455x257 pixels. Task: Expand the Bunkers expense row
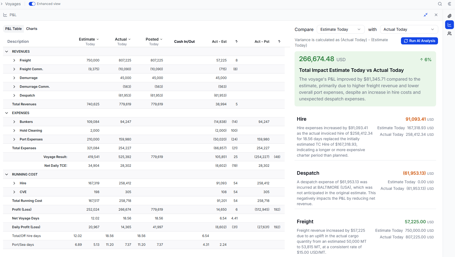pyautogui.click(x=14, y=122)
